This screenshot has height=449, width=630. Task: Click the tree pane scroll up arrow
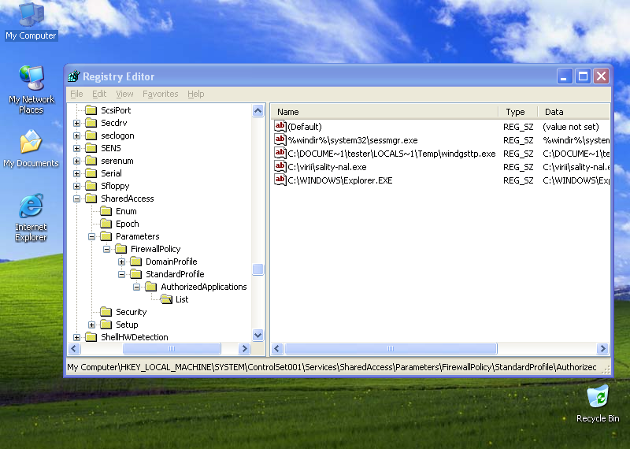point(258,110)
